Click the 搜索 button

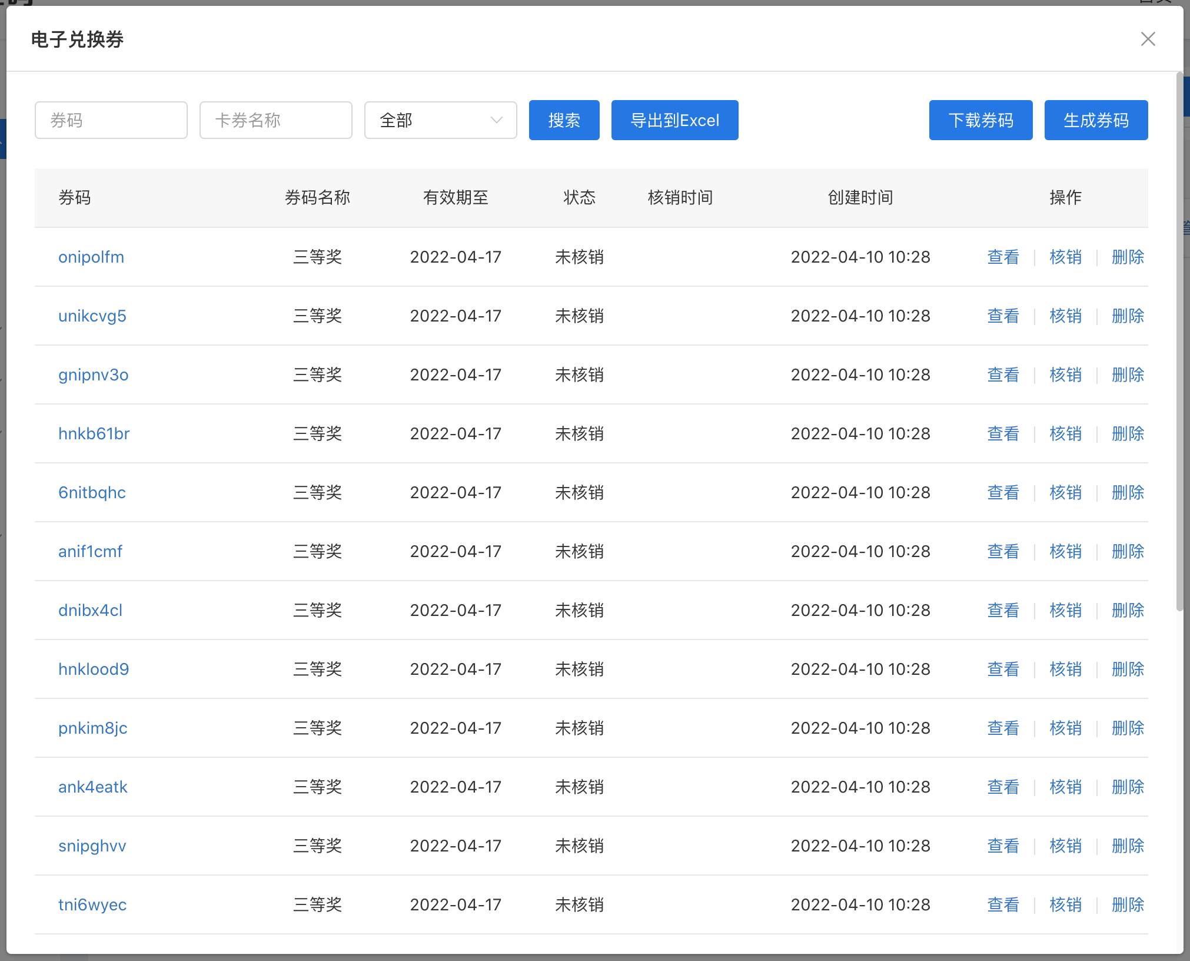(x=564, y=120)
